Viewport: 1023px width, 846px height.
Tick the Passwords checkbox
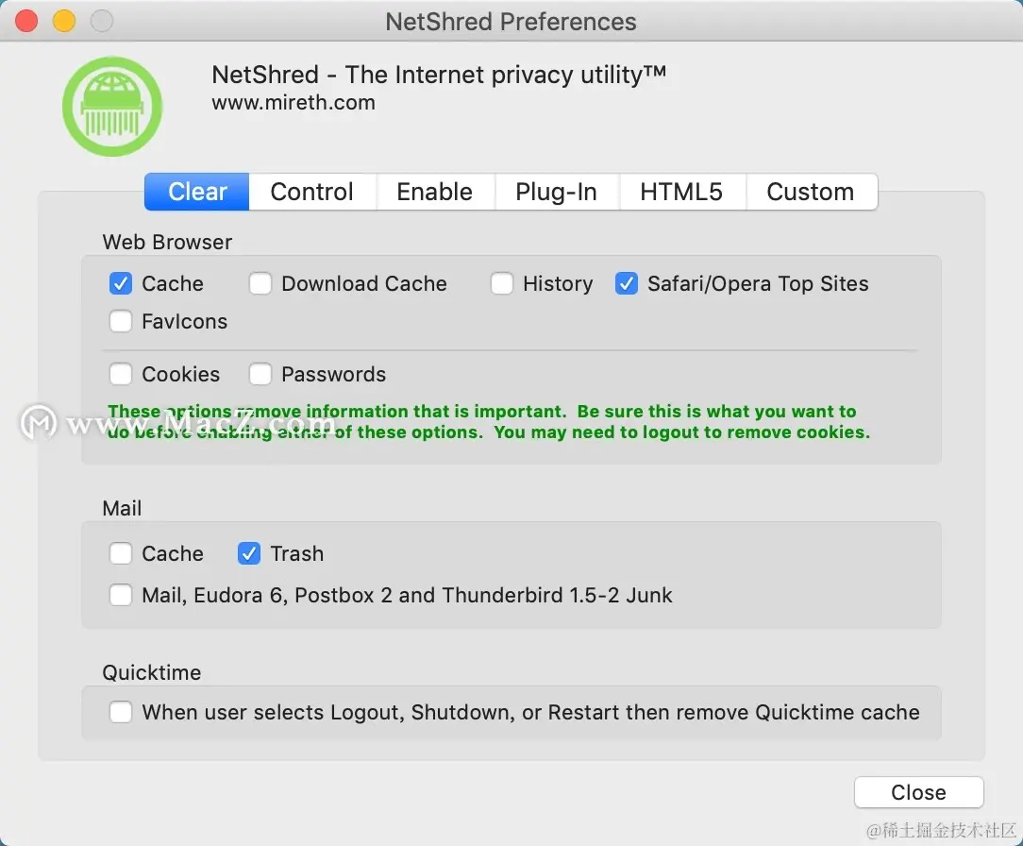(x=260, y=374)
